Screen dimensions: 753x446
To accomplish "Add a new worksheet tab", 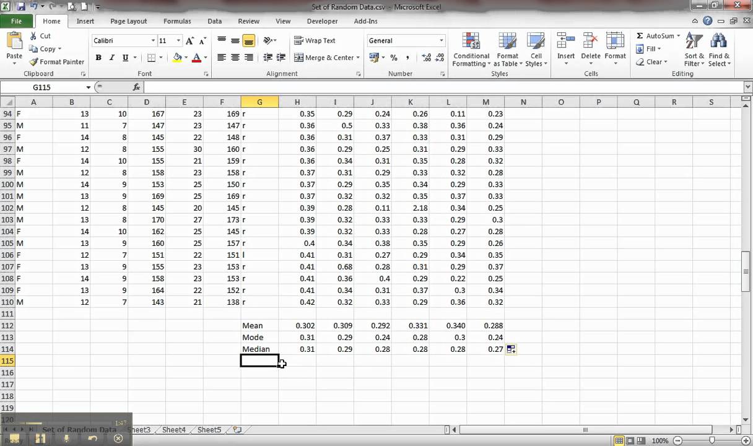I will 237,429.
